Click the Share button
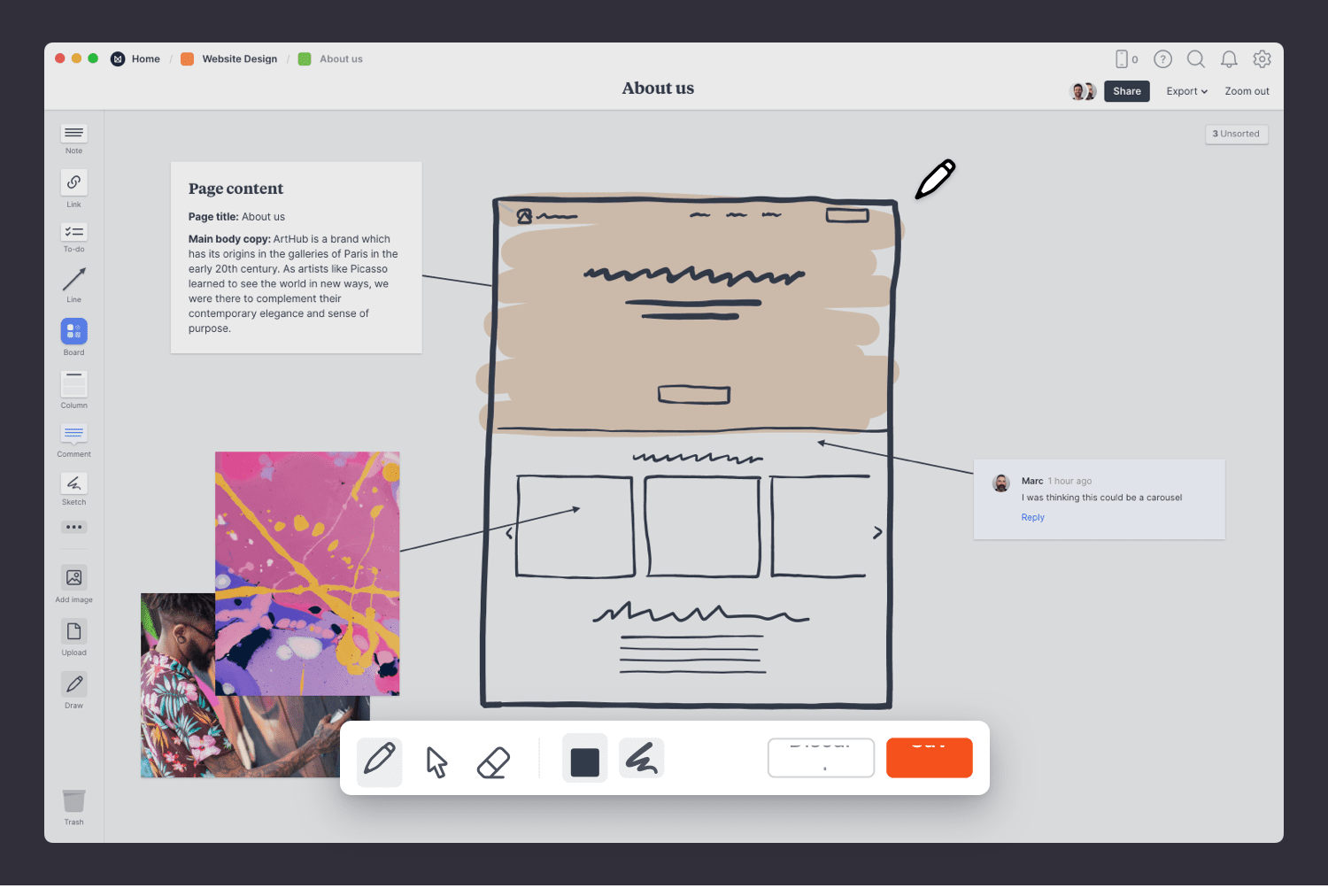The height and width of the screenshot is (896, 1328). (x=1126, y=91)
